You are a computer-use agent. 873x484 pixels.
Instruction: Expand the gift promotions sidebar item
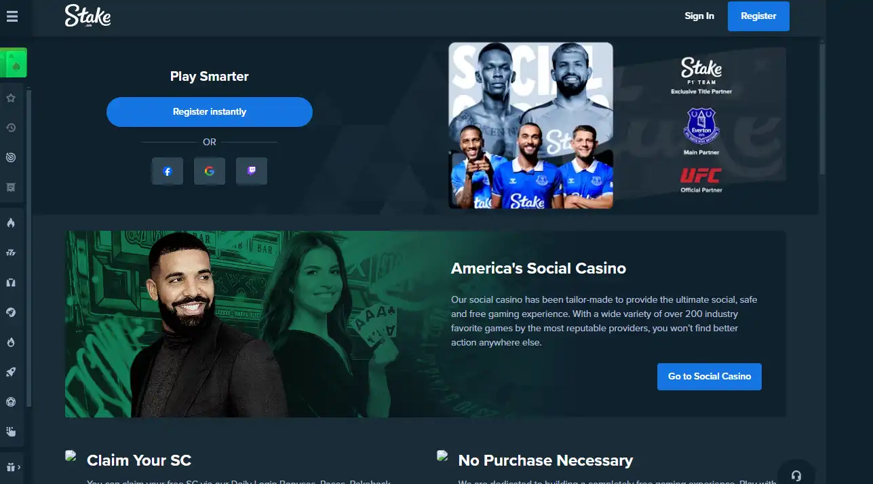pyautogui.click(x=12, y=467)
